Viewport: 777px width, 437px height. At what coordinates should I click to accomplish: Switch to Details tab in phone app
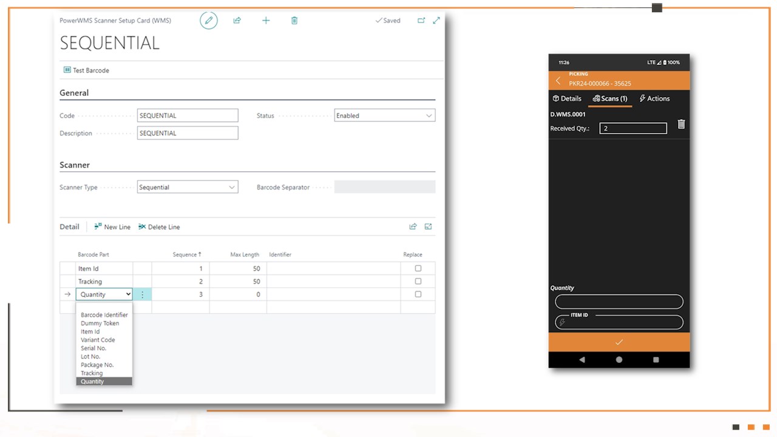click(x=567, y=98)
